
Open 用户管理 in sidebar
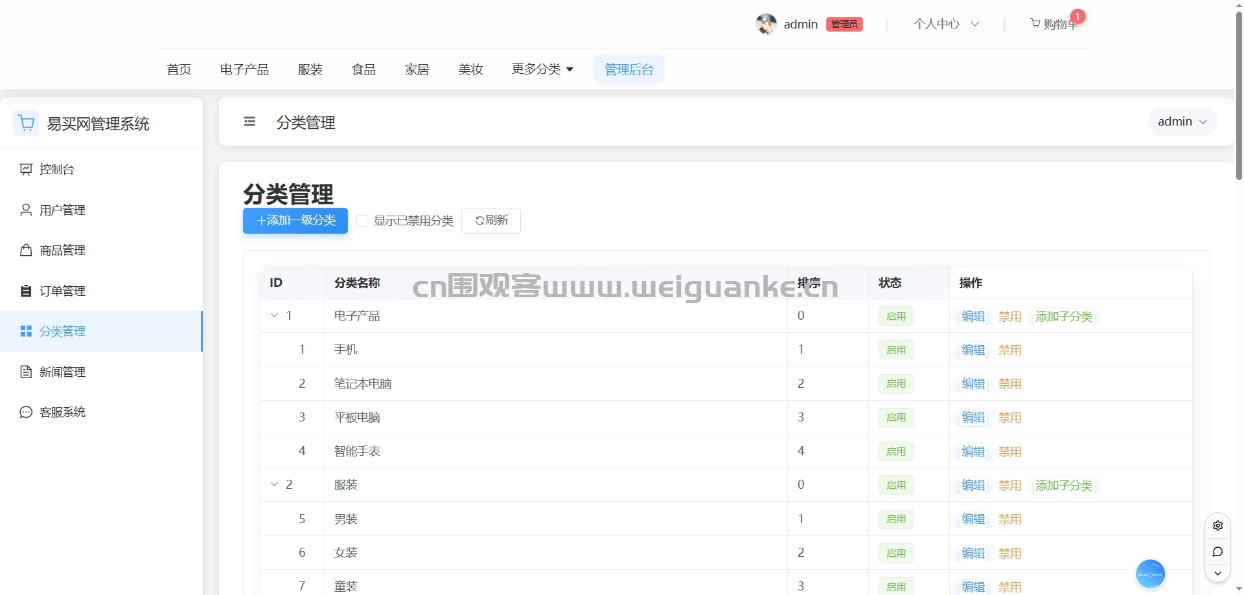point(101,210)
